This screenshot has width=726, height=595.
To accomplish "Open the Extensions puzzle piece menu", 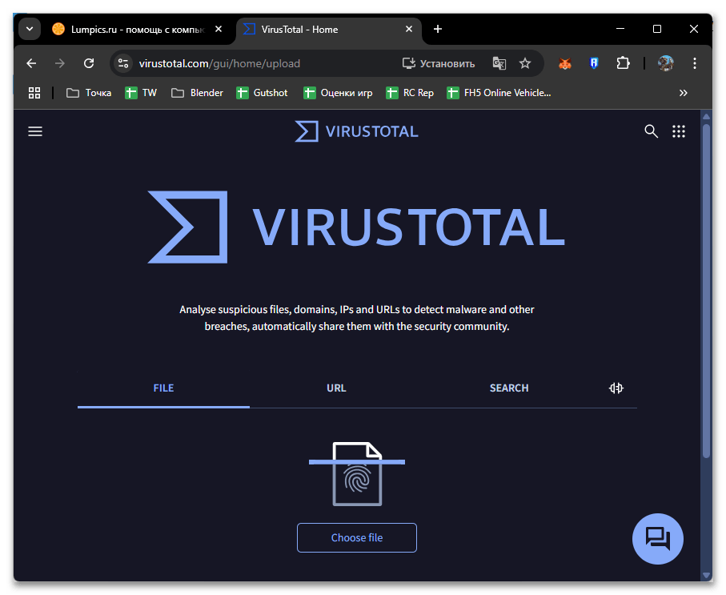I will pyautogui.click(x=624, y=63).
